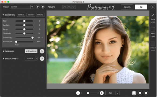The image size is (157, 97).
Task: Zoom out with the minus icon
Action: tap(78, 93)
